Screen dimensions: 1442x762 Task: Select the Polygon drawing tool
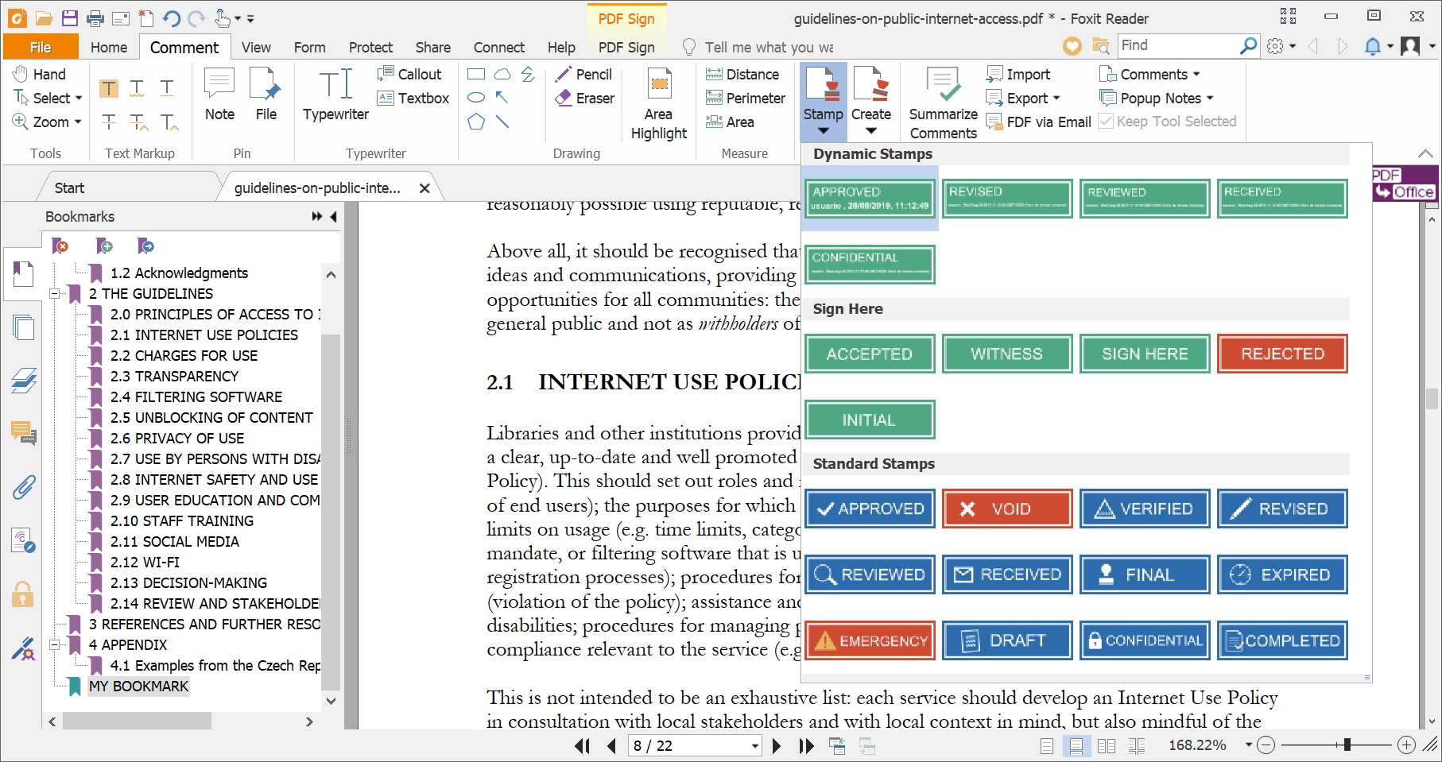pos(476,122)
